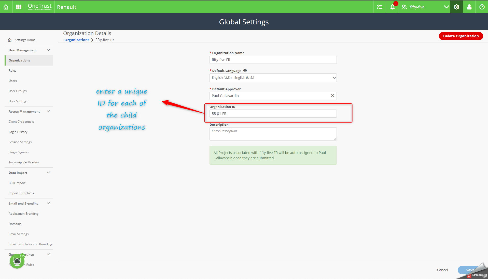Open Single Sign-on settings
488x279 pixels.
pos(19,152)
